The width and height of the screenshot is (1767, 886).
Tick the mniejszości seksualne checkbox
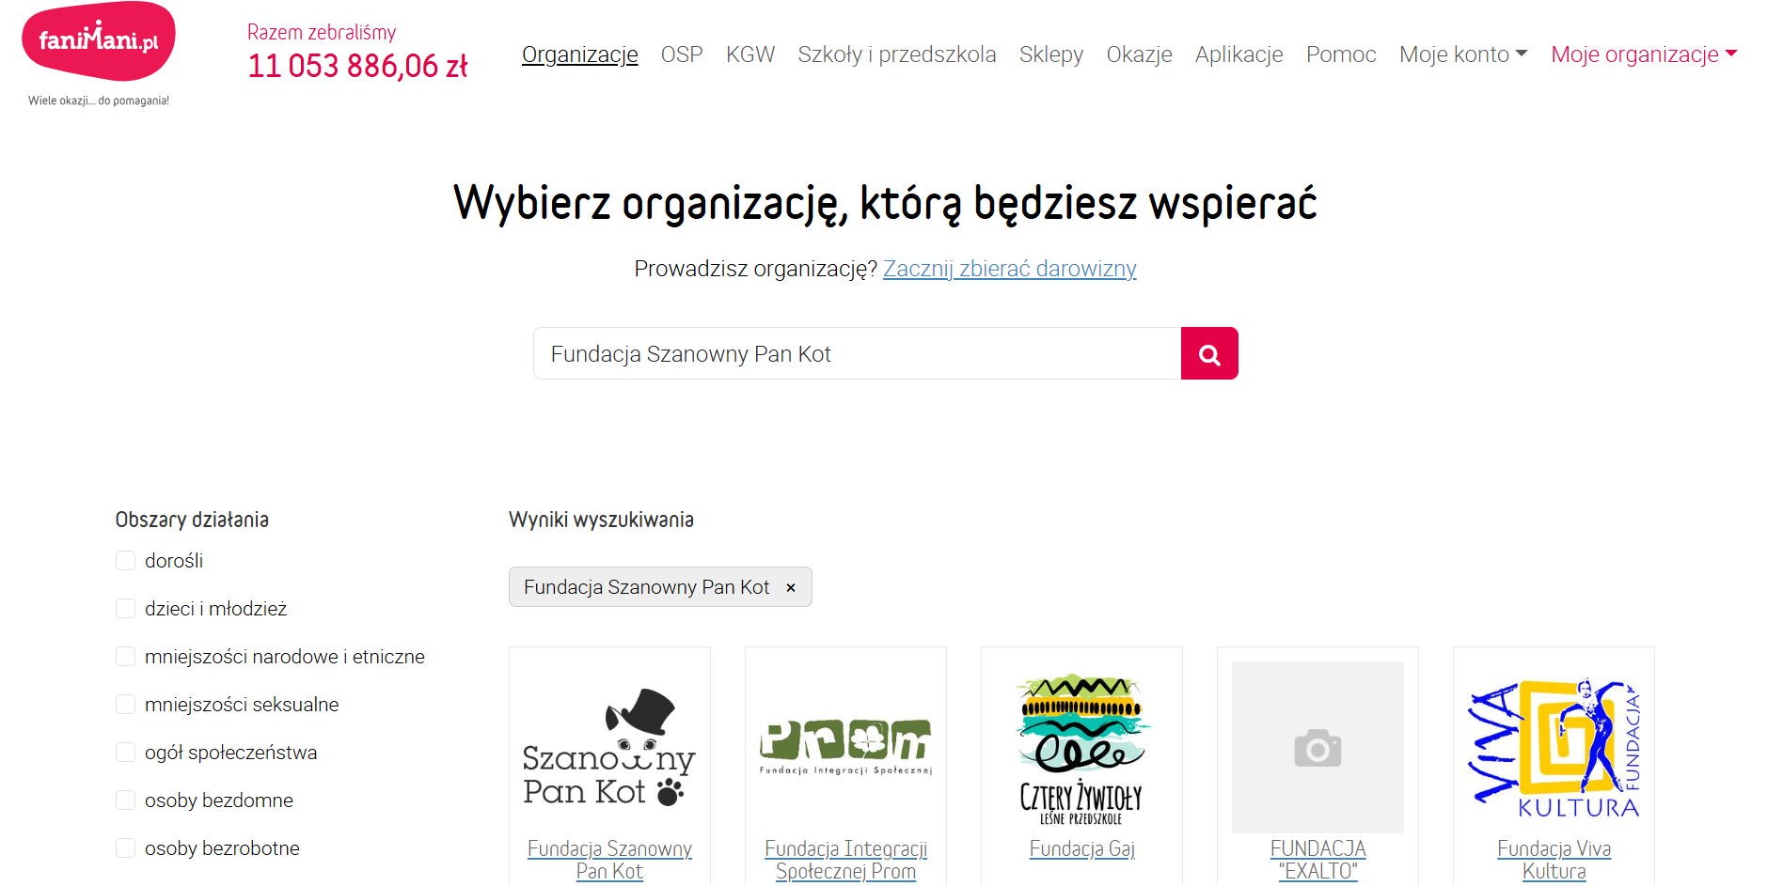125,705
